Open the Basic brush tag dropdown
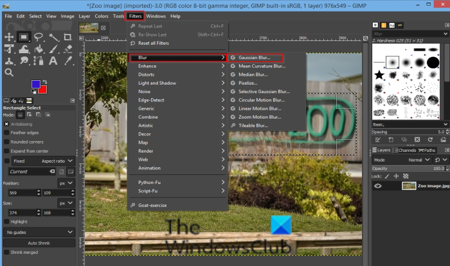This screenshot has height=266, width=450. pyautogui.click(x=410, y=124)
